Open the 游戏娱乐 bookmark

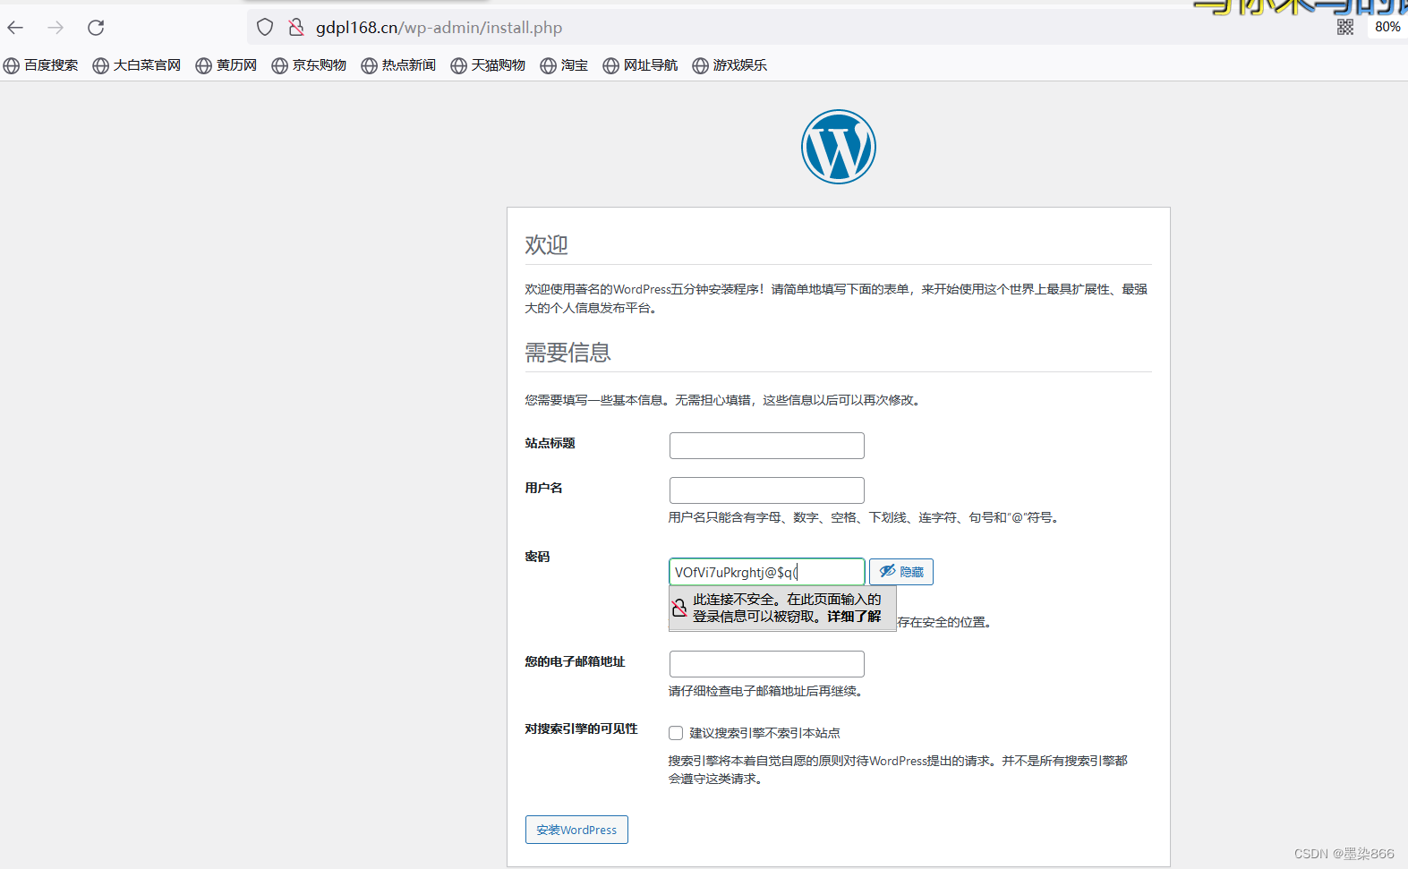tap(730, 65)
